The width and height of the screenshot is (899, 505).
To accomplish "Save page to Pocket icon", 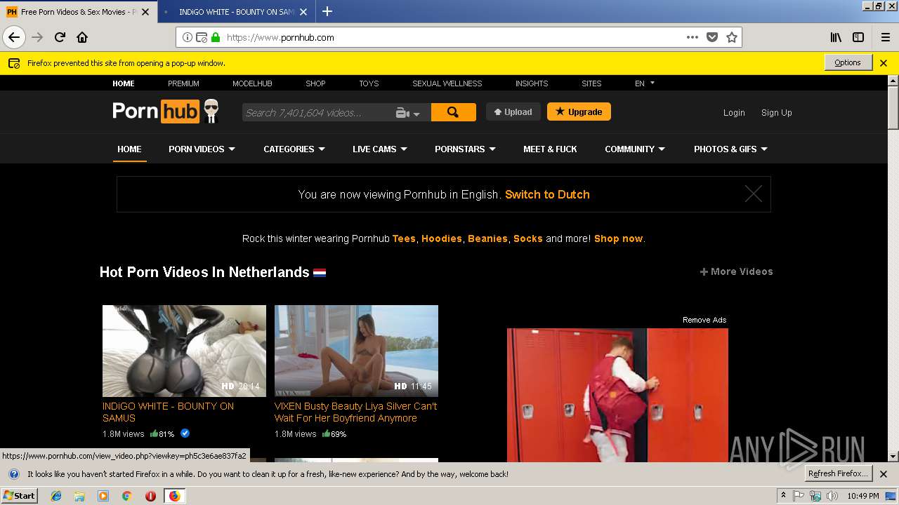I will (x=712, y=37).
